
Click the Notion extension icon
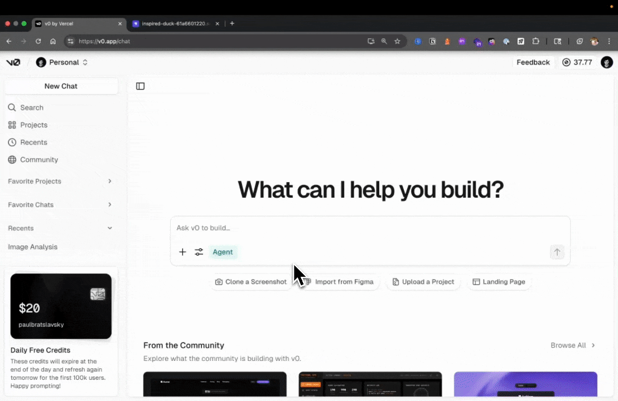click(432, 41)
